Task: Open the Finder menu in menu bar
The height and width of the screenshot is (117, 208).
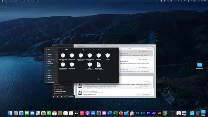Action: coord(6,1)
